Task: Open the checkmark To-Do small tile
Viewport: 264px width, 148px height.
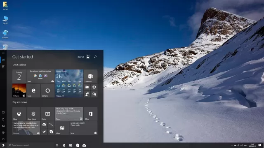Action: pyautogui.click(x=44, y=132)
